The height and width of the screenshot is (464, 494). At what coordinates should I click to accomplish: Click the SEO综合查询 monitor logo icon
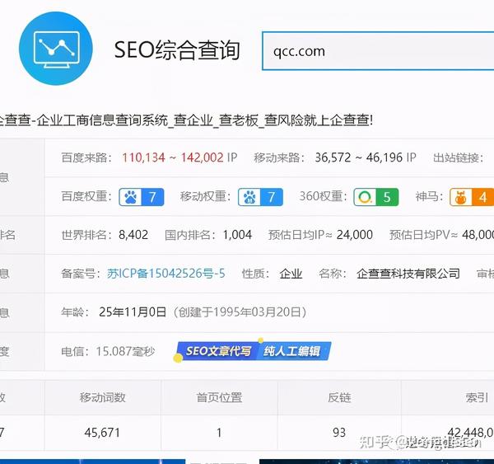[56, 49]
